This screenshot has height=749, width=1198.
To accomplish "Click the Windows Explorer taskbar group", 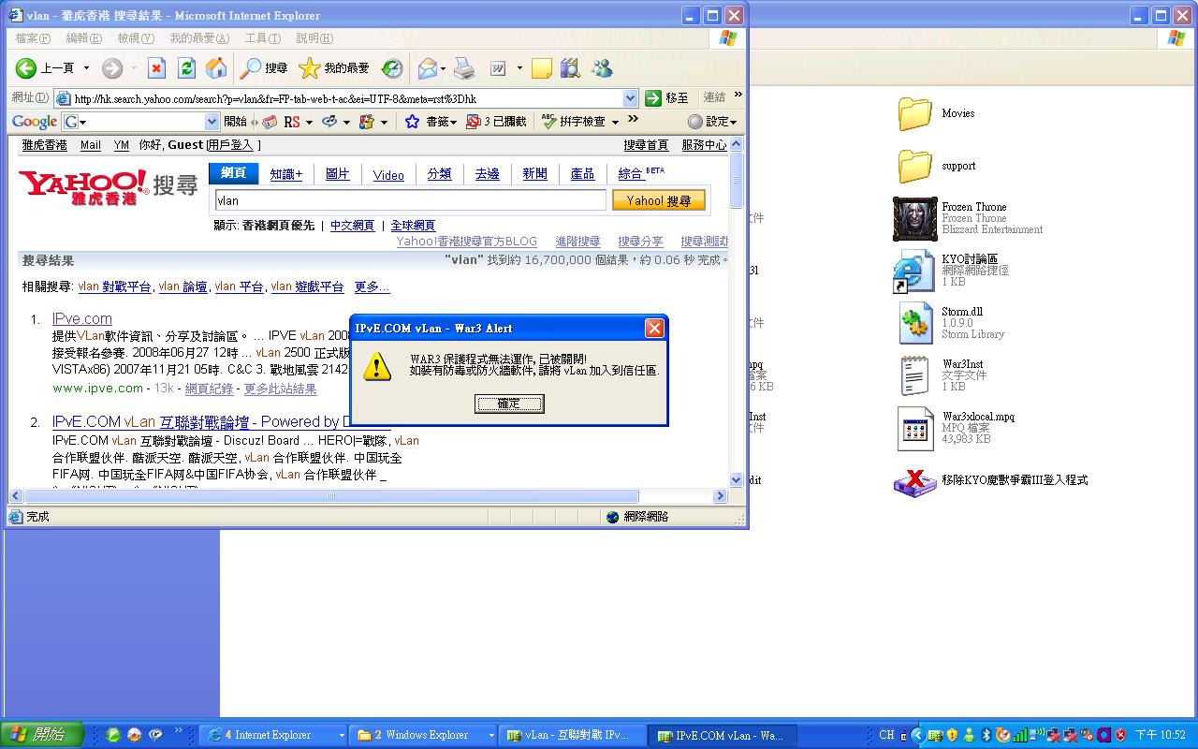I will pos(423,736).
